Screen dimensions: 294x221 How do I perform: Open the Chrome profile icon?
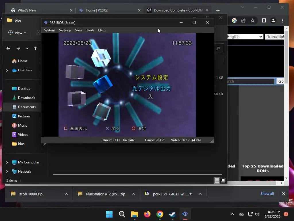(x=273, y=20)
